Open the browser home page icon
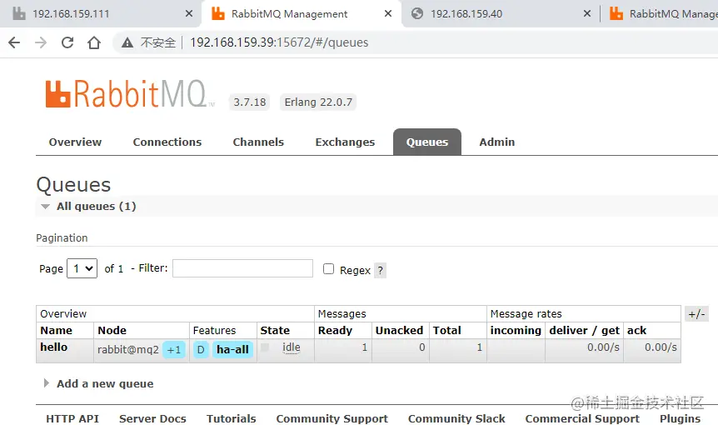This screenshot has width=718, height=425. 94,42
